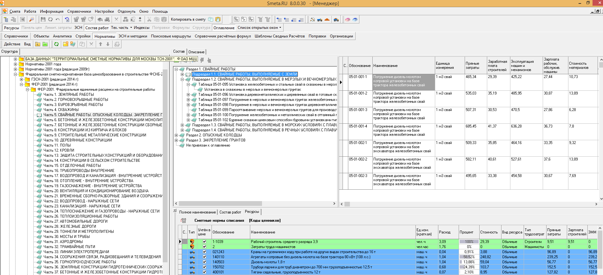Open 'Список открытых окон' dropdown
Viewport: 603px width, 275px height.
pos(280,28)
